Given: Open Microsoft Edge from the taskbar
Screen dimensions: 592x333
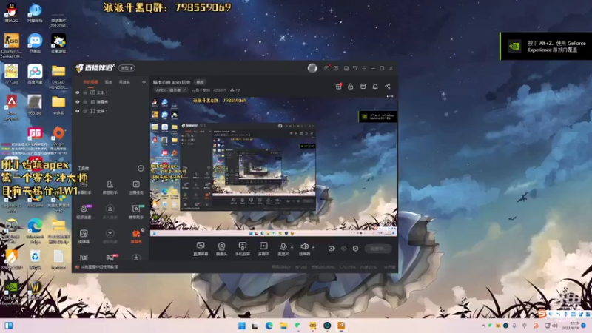Looking at the screenshot, I should click(x=269, y=326).
